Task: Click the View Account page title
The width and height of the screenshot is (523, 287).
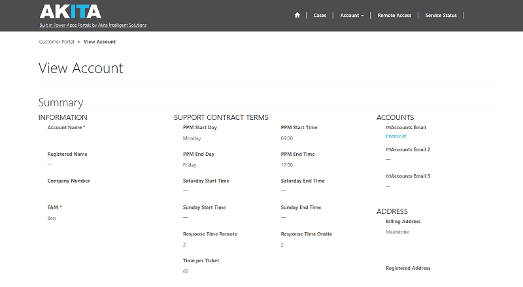Action: tap(80, 68)
